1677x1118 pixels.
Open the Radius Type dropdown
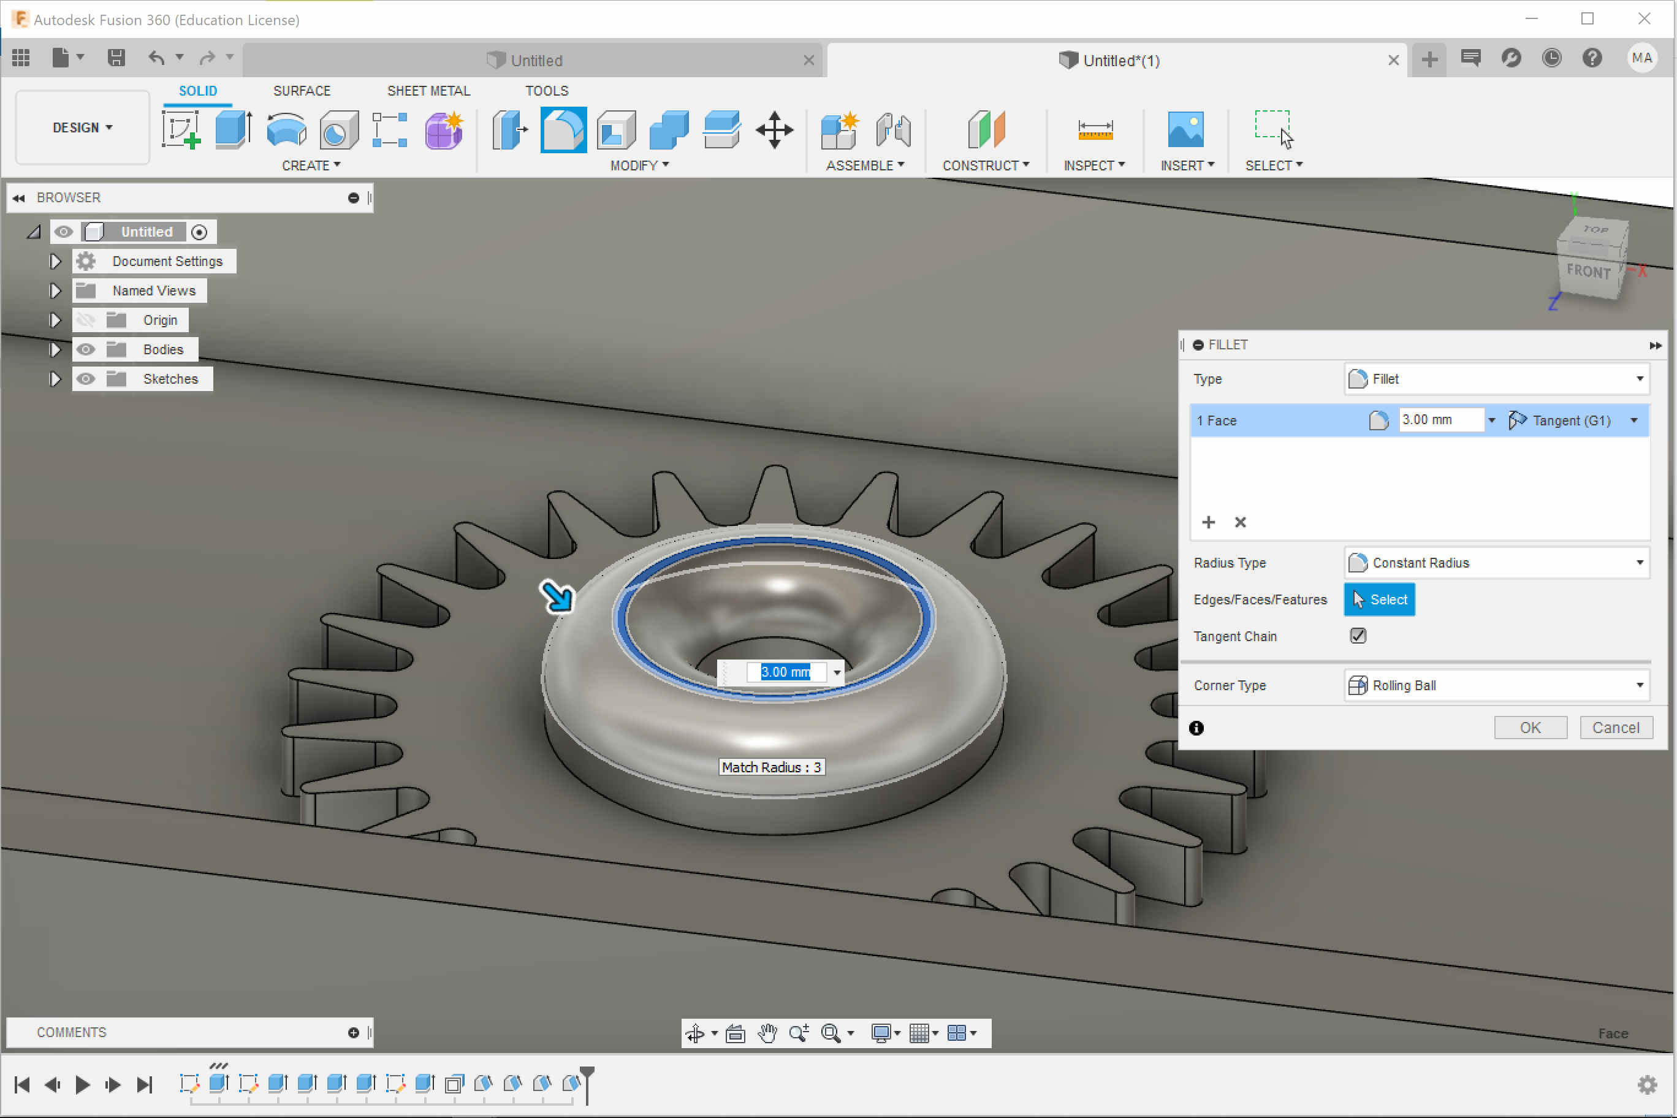coord(1497,563)
